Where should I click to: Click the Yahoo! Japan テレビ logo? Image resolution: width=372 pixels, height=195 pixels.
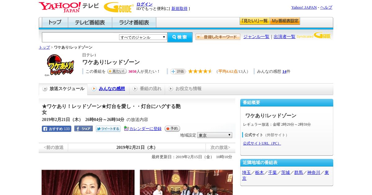(69, 7)
